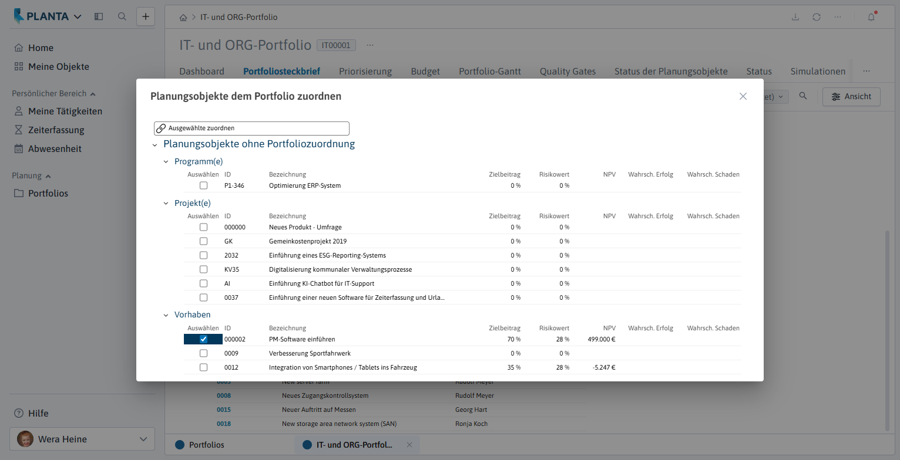
Task: Open the tab overflow dots after Simulationen
Action: point(867,71)
